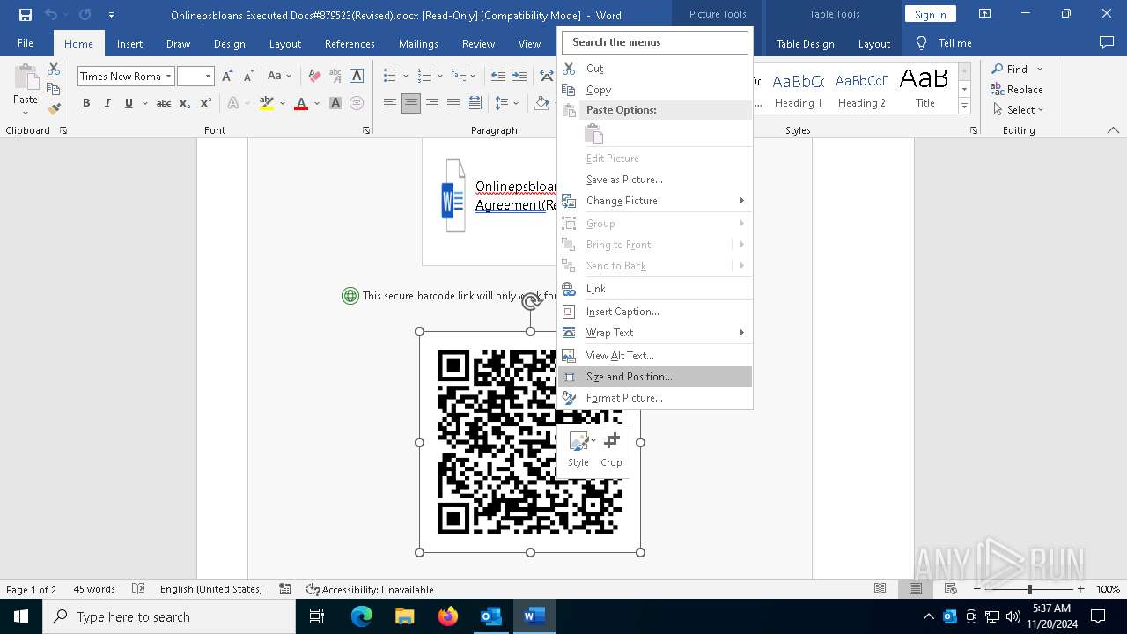Viewport: 1127px width, 634px height.
Task: Open the Select dropdown in Editing group
Action: point(1019,110)
